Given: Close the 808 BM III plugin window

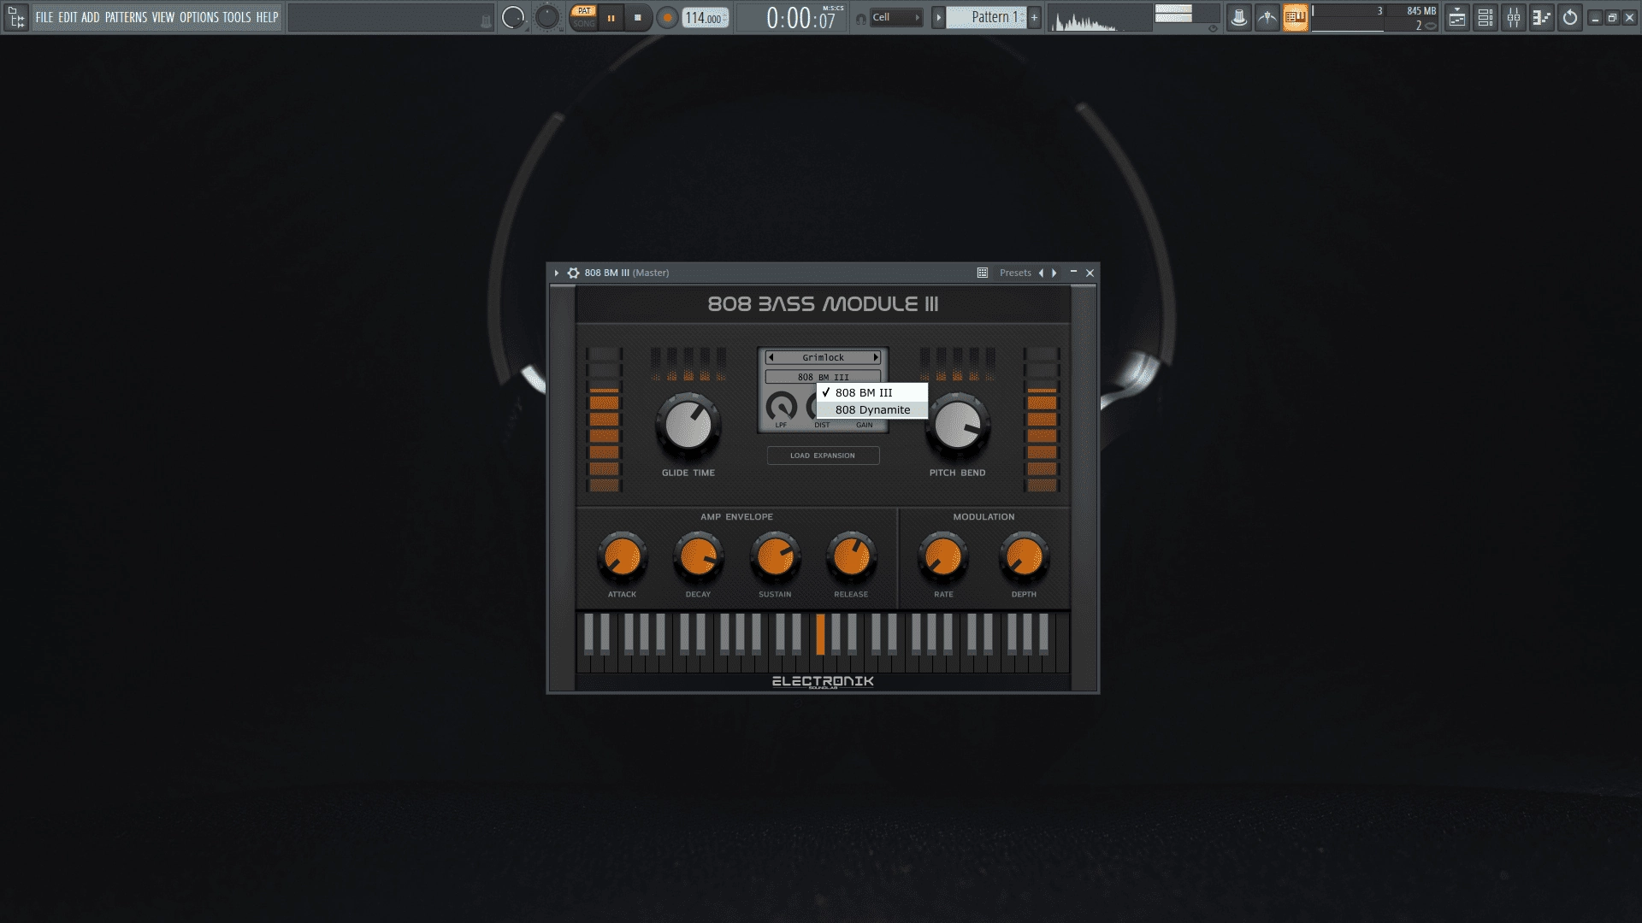Looking at the screenshot, I should 1090,273.
